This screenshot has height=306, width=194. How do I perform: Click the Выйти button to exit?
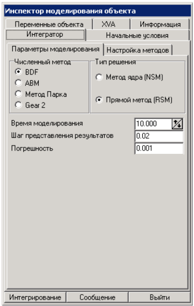(159, 297)
